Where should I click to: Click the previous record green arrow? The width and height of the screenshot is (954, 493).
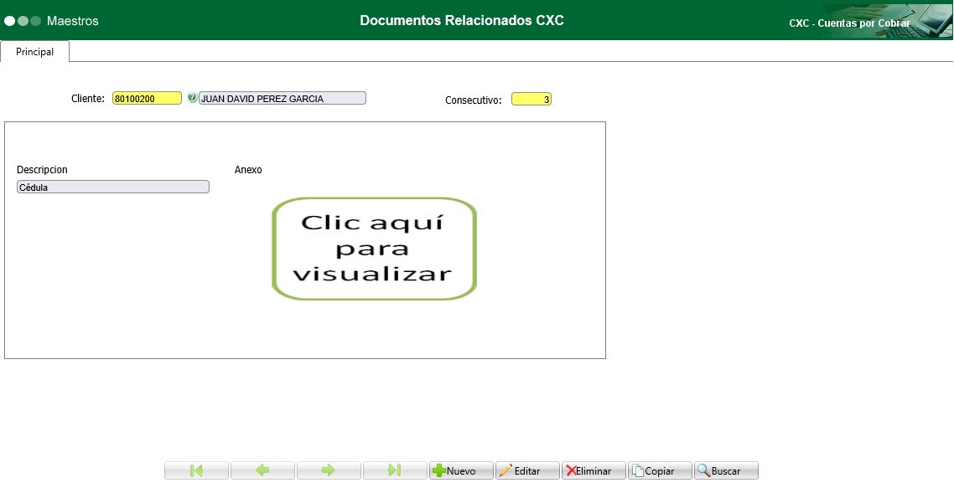click(x=262, y=470)
